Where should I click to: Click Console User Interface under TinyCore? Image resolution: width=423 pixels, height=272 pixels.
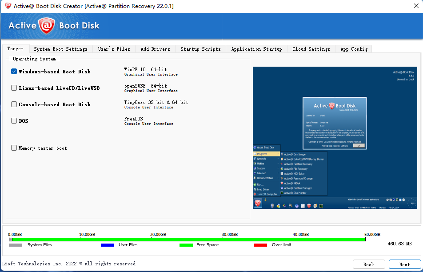tap(149, 108)
